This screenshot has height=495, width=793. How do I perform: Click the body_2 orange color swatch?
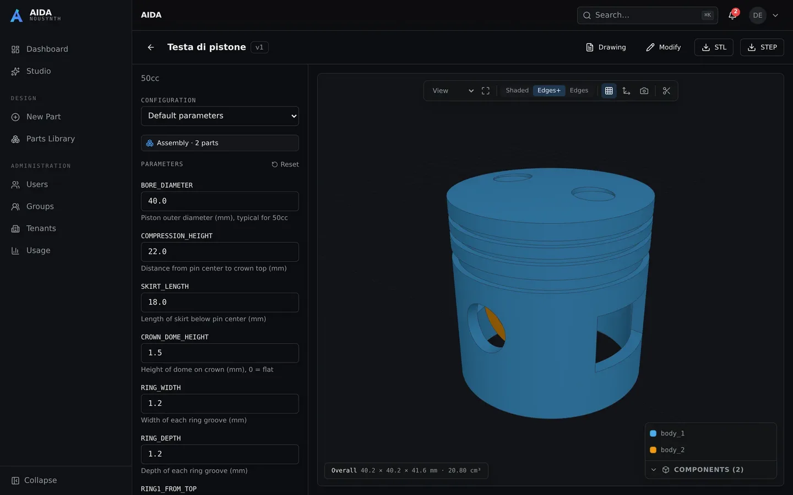[x=653, y=450]
